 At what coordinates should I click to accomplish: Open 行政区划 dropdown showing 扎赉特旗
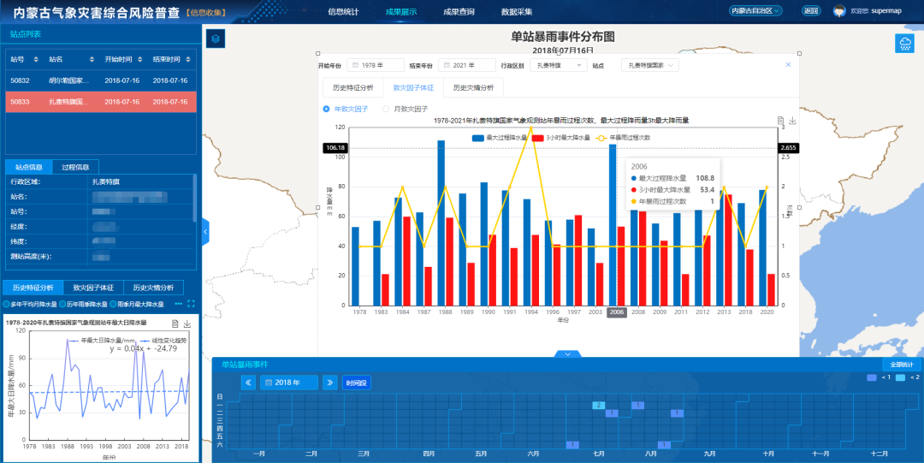[558, 65]
